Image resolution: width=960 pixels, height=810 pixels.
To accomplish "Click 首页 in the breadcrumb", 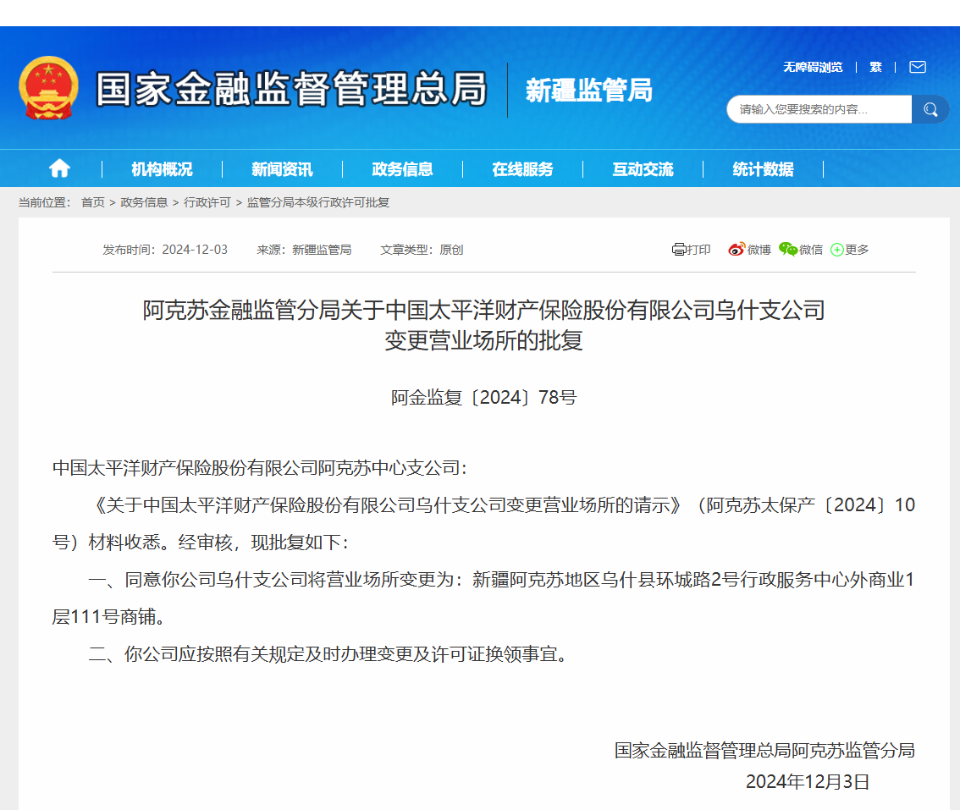I will tap(93, 202).
